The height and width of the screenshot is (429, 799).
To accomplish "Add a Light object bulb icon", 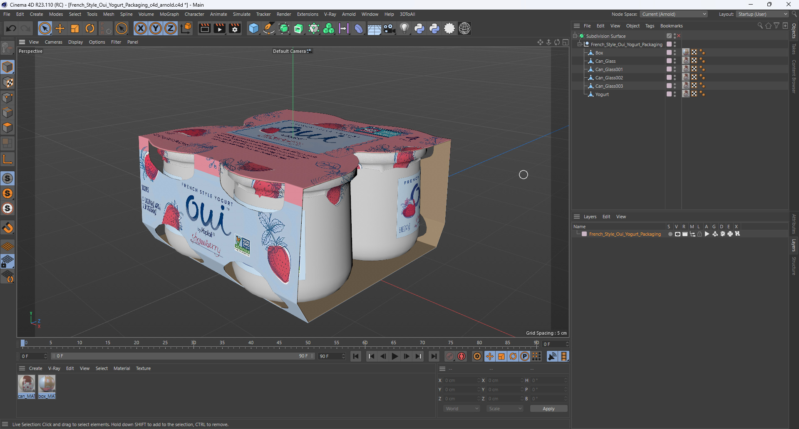I will [404, 28].
